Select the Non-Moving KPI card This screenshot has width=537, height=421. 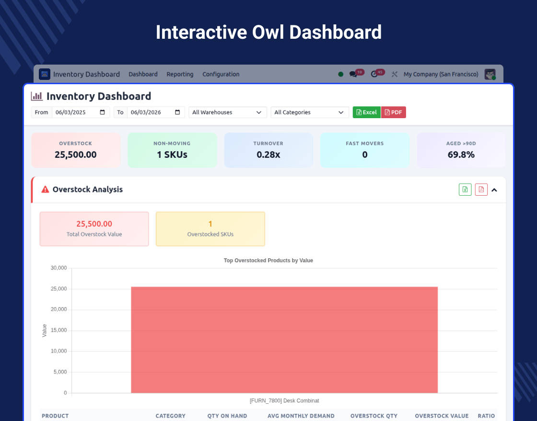(x=172, y=150)
